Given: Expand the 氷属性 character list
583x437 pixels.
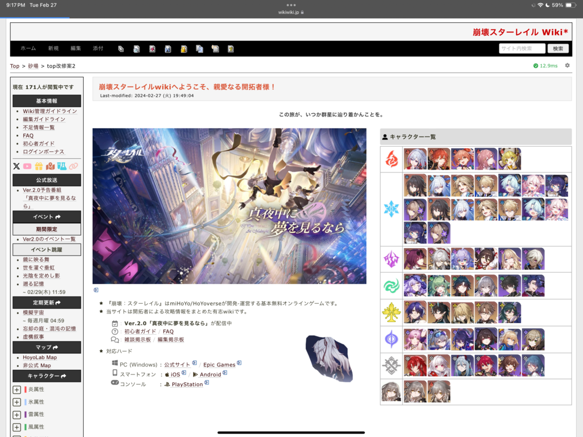Looking at the screenshot, I should pos(17,402).
